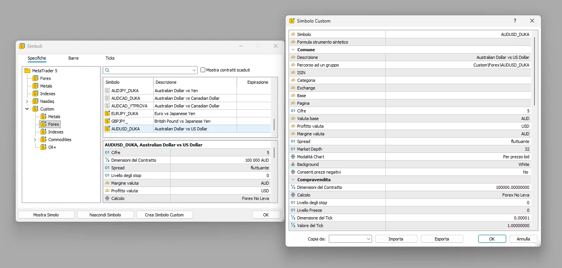Select Metals under the Custom folder
562x268 pixels.
pyautogui.click(x=54, y=117)
